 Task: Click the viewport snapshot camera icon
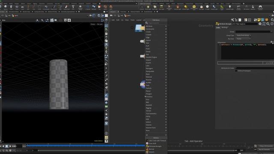pyautogui.click(x=69, y=20)
